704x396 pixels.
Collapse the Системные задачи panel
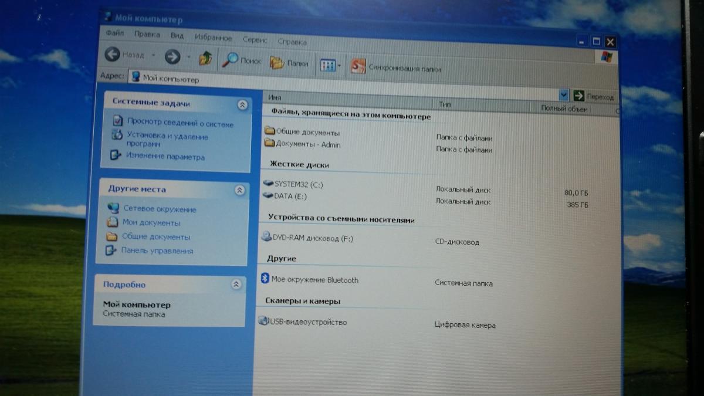pyautogui.click(x=242, y=105)
